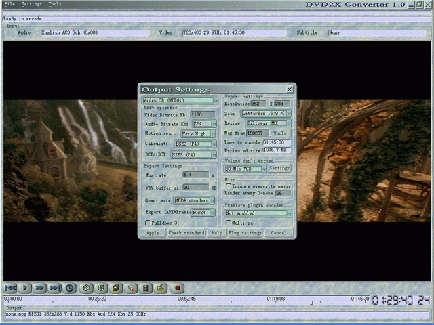Click the Ready to encode status text

pyautogui.click(x=22, y=19)
